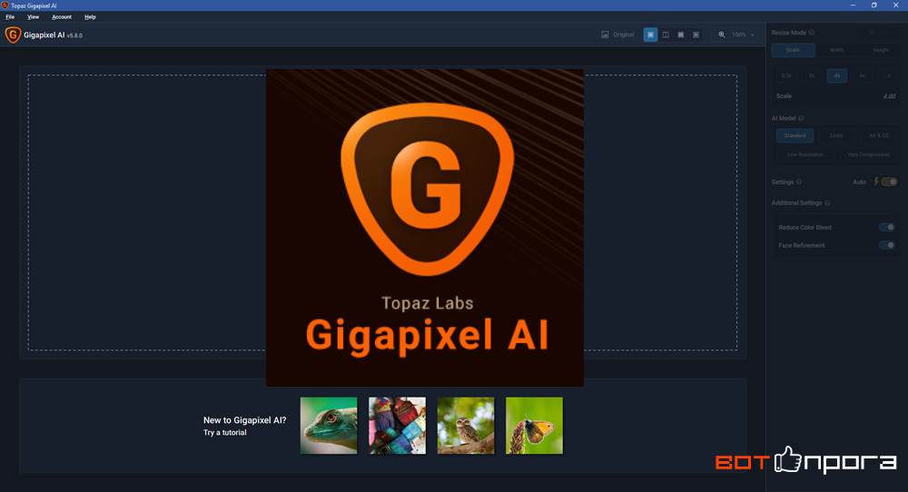The image size is (908, 492).
Task: Toggle the Auto settings switch
Action: tap(890, 182)
